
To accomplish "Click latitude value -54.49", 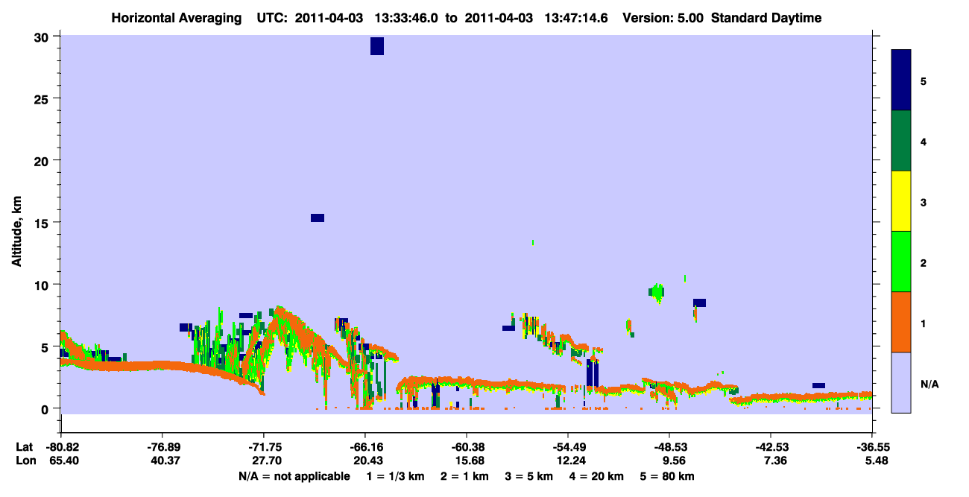I will pyautogui.click(x=568, y=447).
